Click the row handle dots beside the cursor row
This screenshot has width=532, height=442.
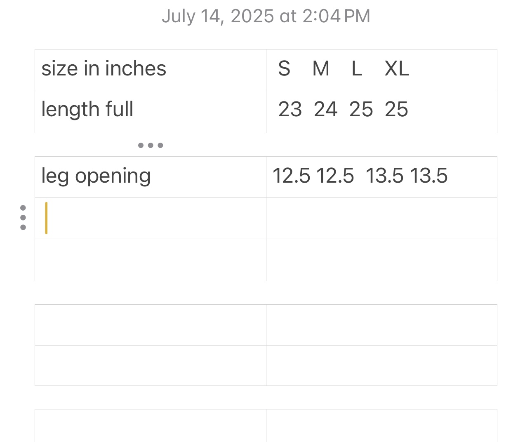[x=23, y=218]
